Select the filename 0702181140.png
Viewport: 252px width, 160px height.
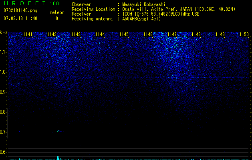tap(20, 10)
